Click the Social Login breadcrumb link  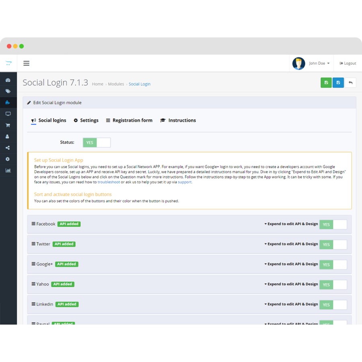click(140, 84)
